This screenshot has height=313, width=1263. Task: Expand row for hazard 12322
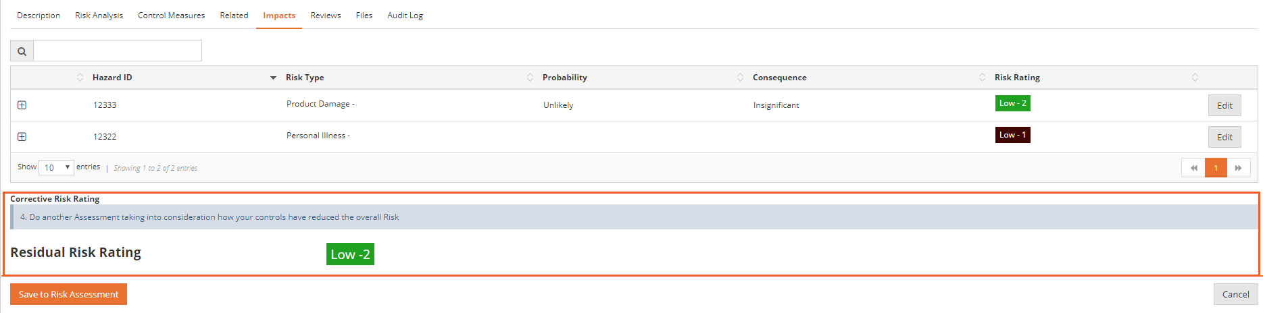22,137
